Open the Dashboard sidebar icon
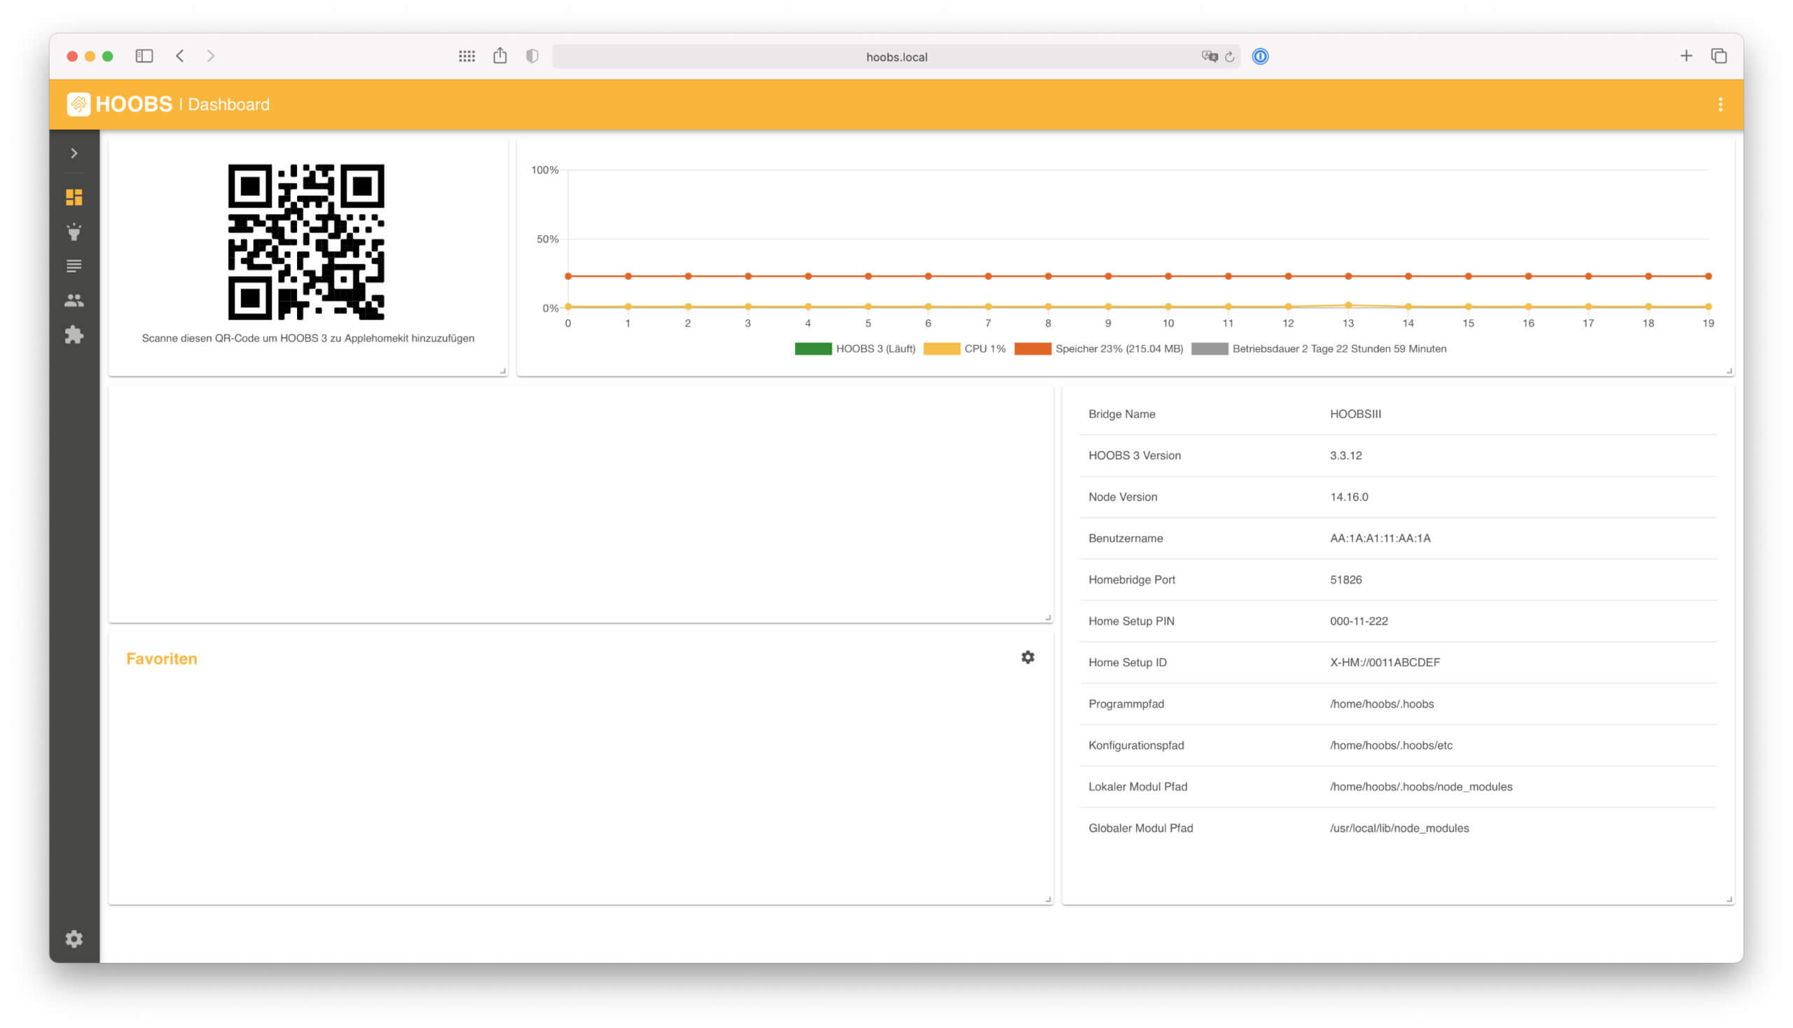The height and width of the screenshot is (1028, 1793). pyautogui.click(x=74, y=197)
